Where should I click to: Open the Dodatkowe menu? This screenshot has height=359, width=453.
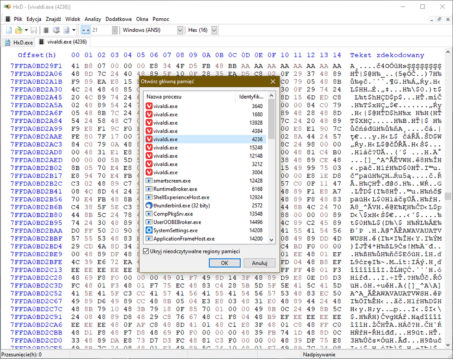[x=118, y=19]
